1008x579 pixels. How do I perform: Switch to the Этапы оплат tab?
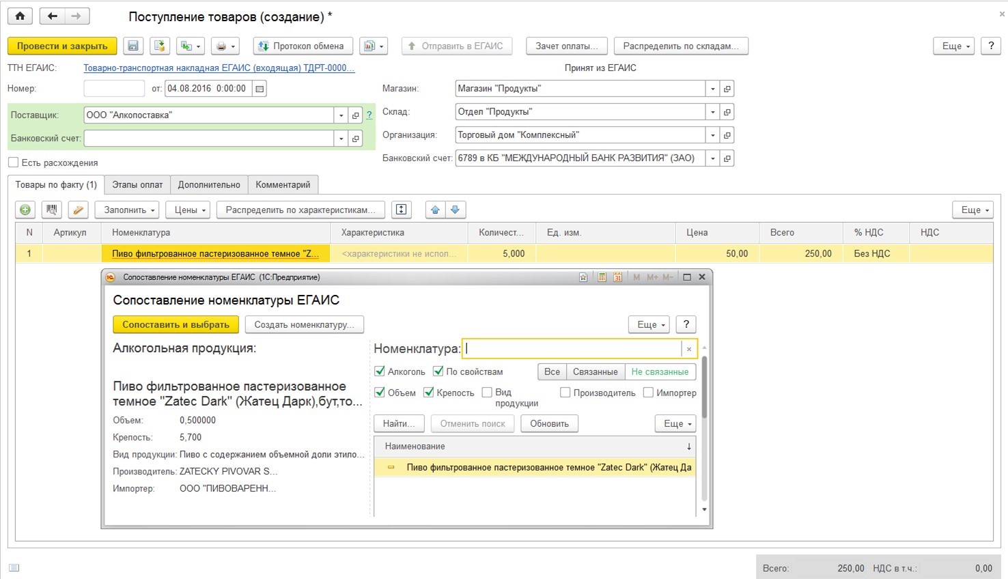[x=137, y=184]
